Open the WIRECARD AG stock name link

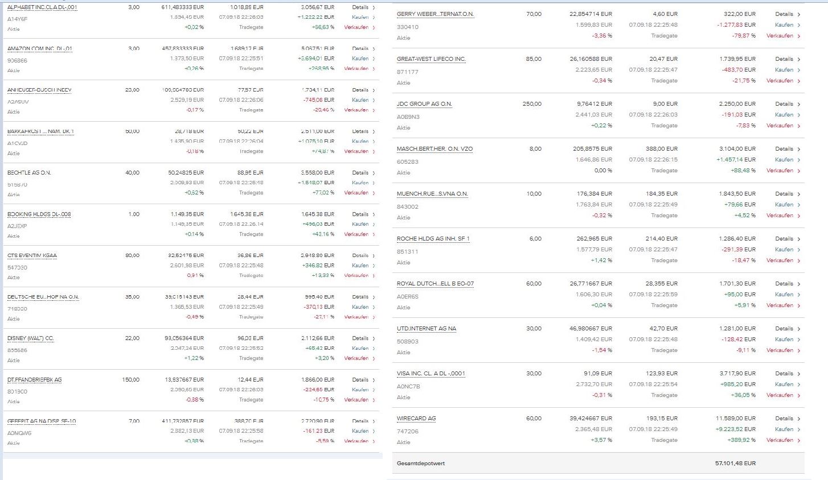(x=416, y=419)
